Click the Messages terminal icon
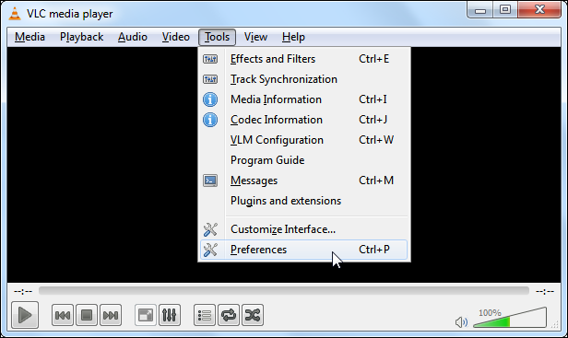 point(210,181)
